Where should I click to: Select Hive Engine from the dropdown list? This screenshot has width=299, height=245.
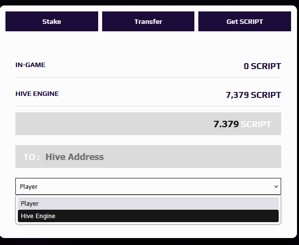(x=148, y=216)
